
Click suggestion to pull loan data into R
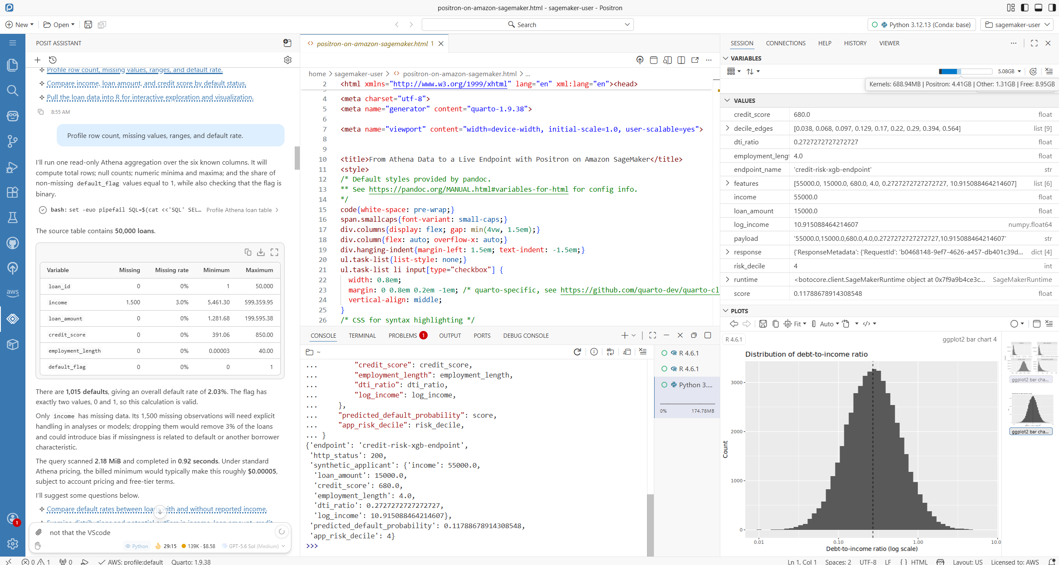[x=150, y=97]
